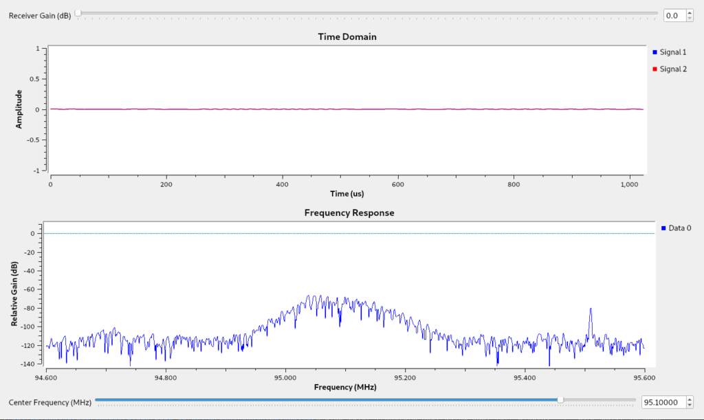Image resolution: width=704 pixels, height=420 pixels.
Task: Click the Receiver Gain slider handle
Action: click(x=78, y=13)
